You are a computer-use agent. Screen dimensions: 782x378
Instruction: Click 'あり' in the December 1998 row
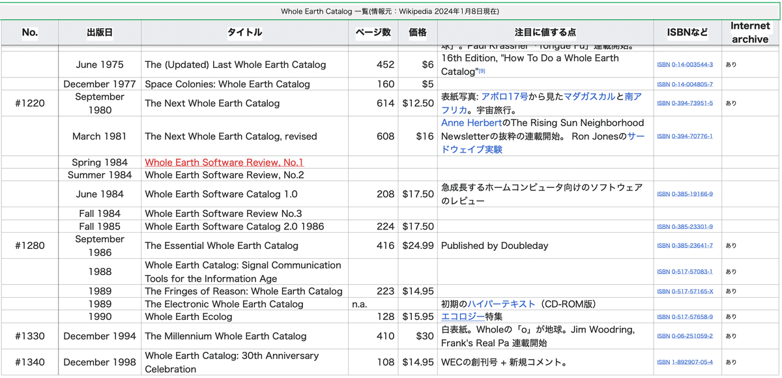(731, 362)
